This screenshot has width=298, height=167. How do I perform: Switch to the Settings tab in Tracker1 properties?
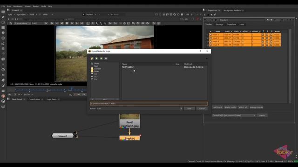point(219,25)
